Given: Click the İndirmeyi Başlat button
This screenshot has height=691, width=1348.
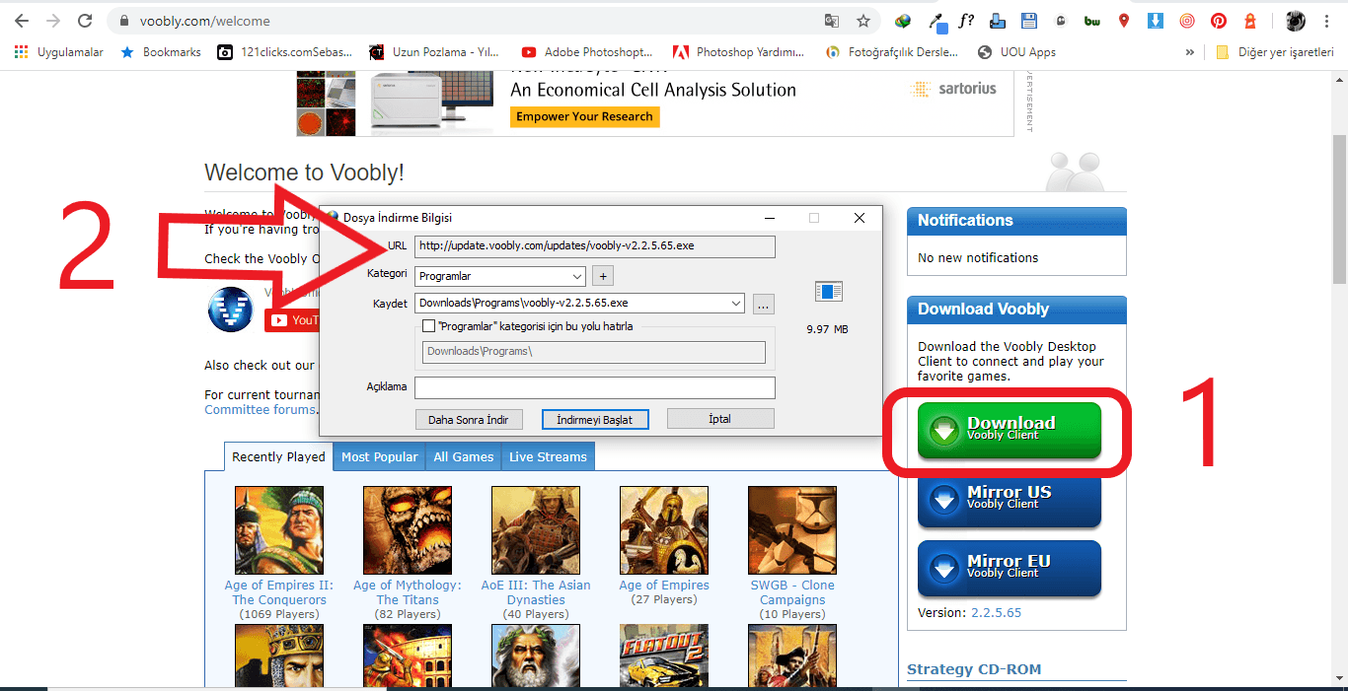Looking at the screenshot, I should coord(595,419).
